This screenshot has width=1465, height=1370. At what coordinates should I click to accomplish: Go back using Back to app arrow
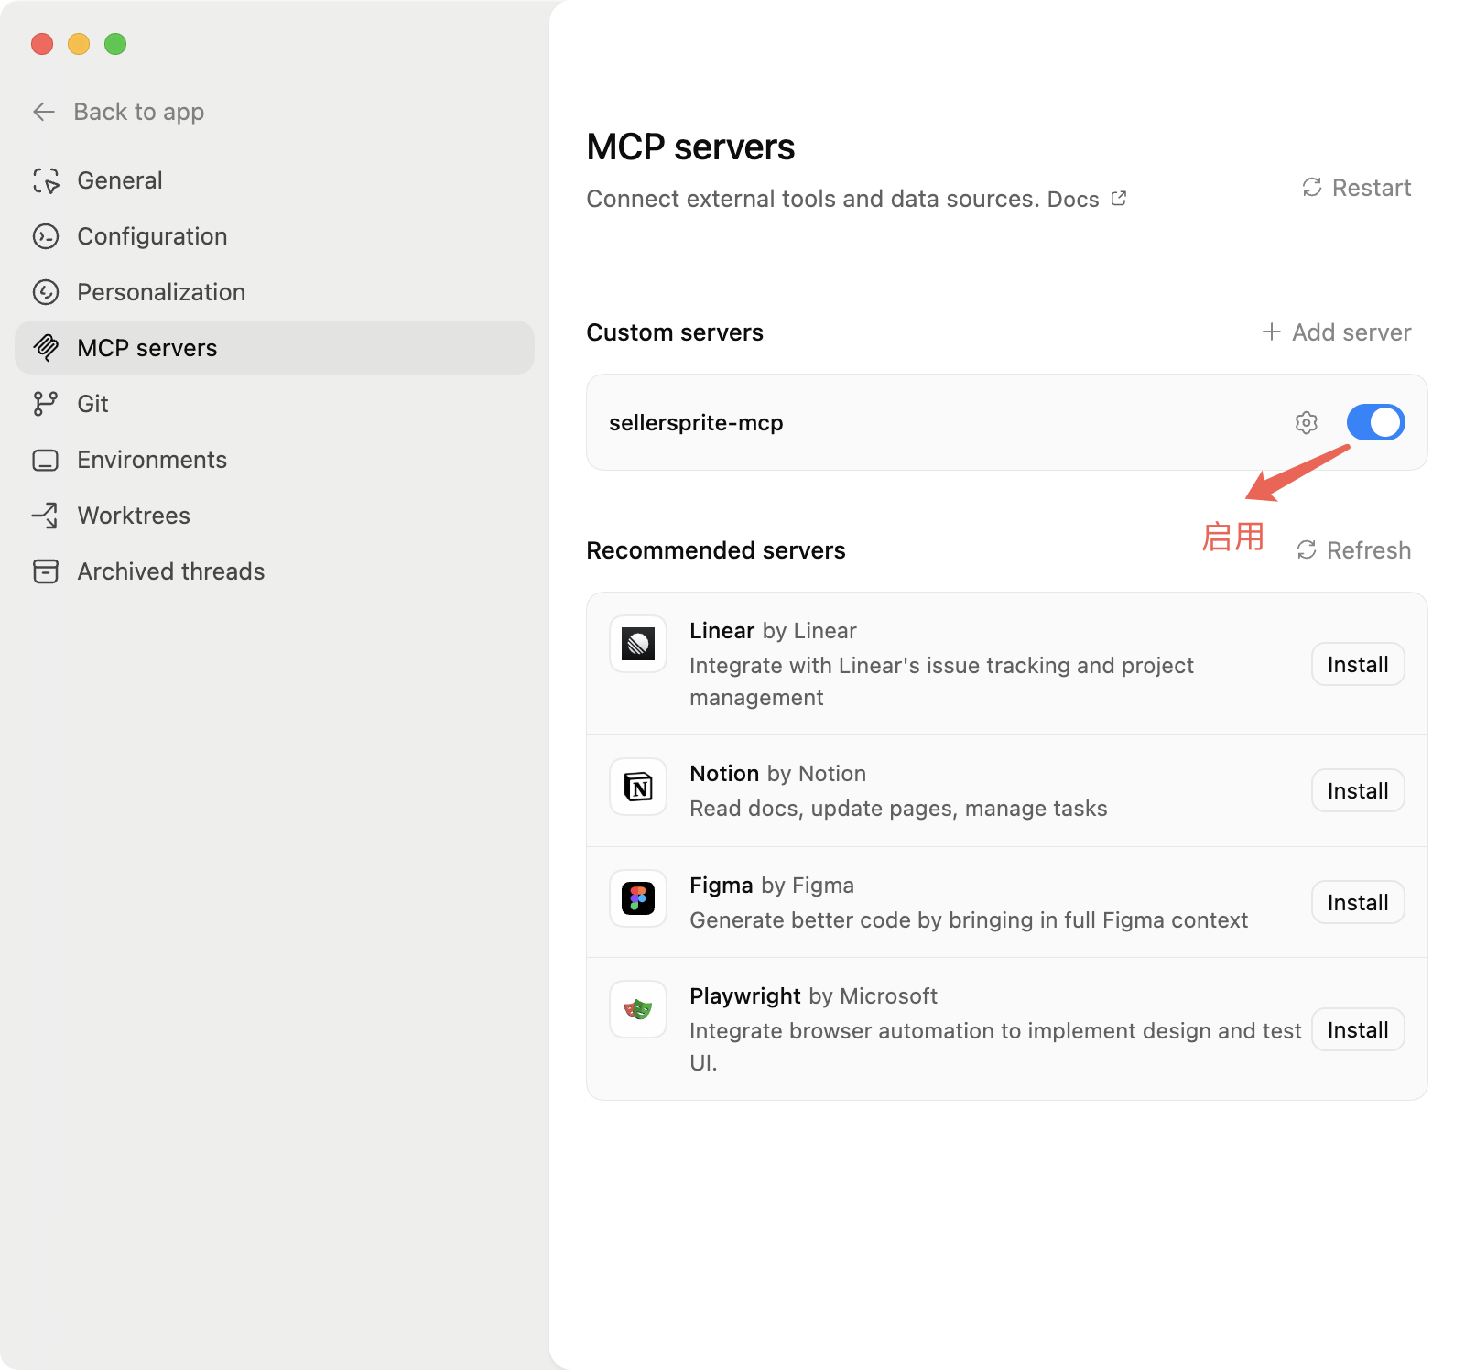(44, 112)
